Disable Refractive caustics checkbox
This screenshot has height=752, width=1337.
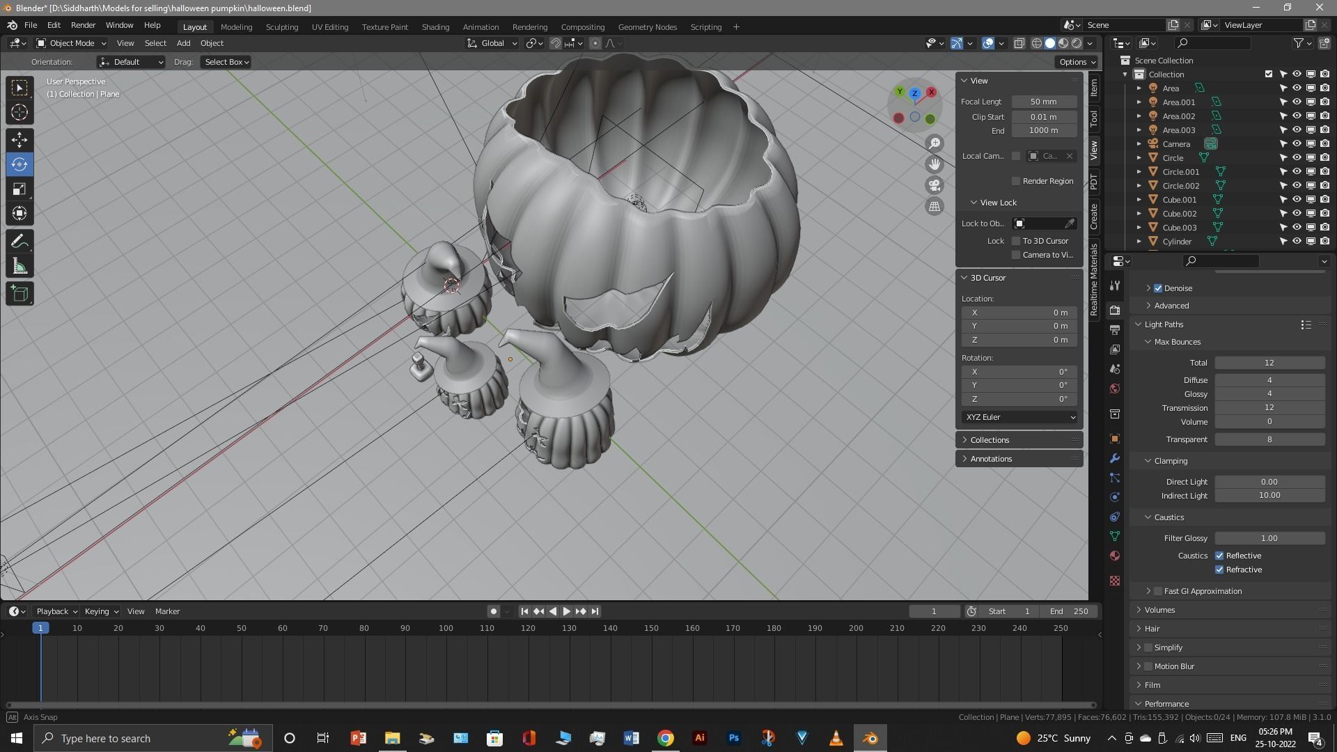coord(1219,570)
